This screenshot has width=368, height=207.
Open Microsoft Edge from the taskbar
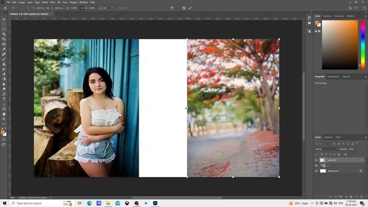click(90, 203)
